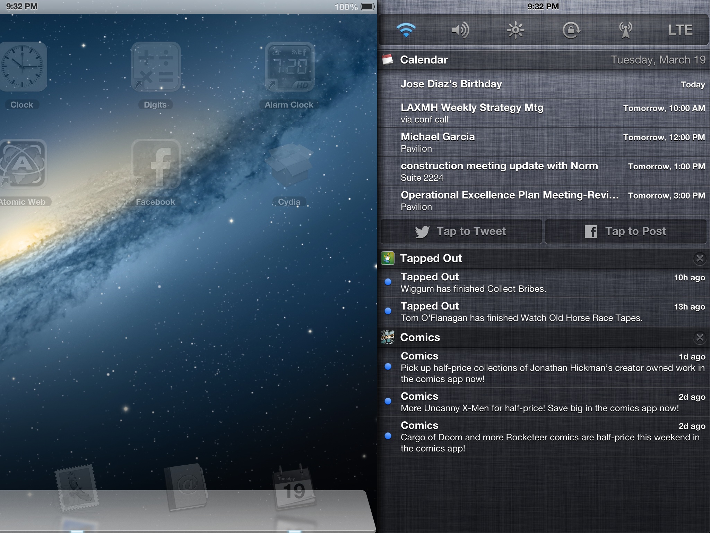This screenshot has height=533, width=710.
Task: Tap the Calendar header title
Action: [424, 60]
